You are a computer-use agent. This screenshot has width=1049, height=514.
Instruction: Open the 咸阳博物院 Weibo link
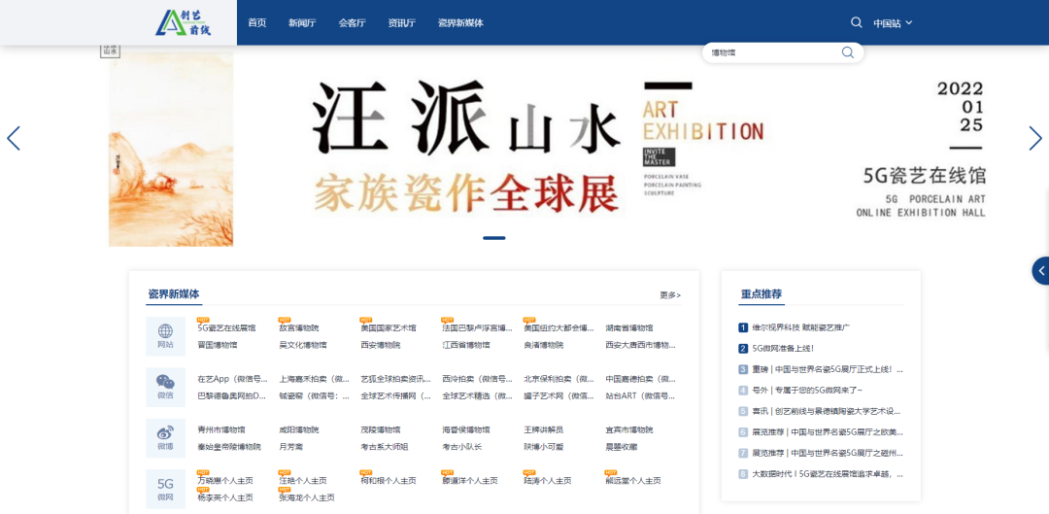tap(299, 429)
